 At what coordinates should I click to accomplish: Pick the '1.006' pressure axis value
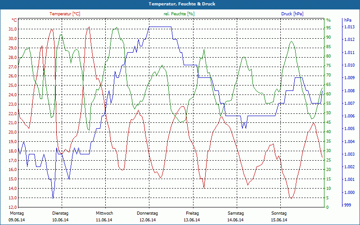[x=349, y=116]
